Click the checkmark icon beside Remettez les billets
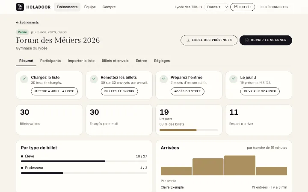 click(x=94, y=79)
